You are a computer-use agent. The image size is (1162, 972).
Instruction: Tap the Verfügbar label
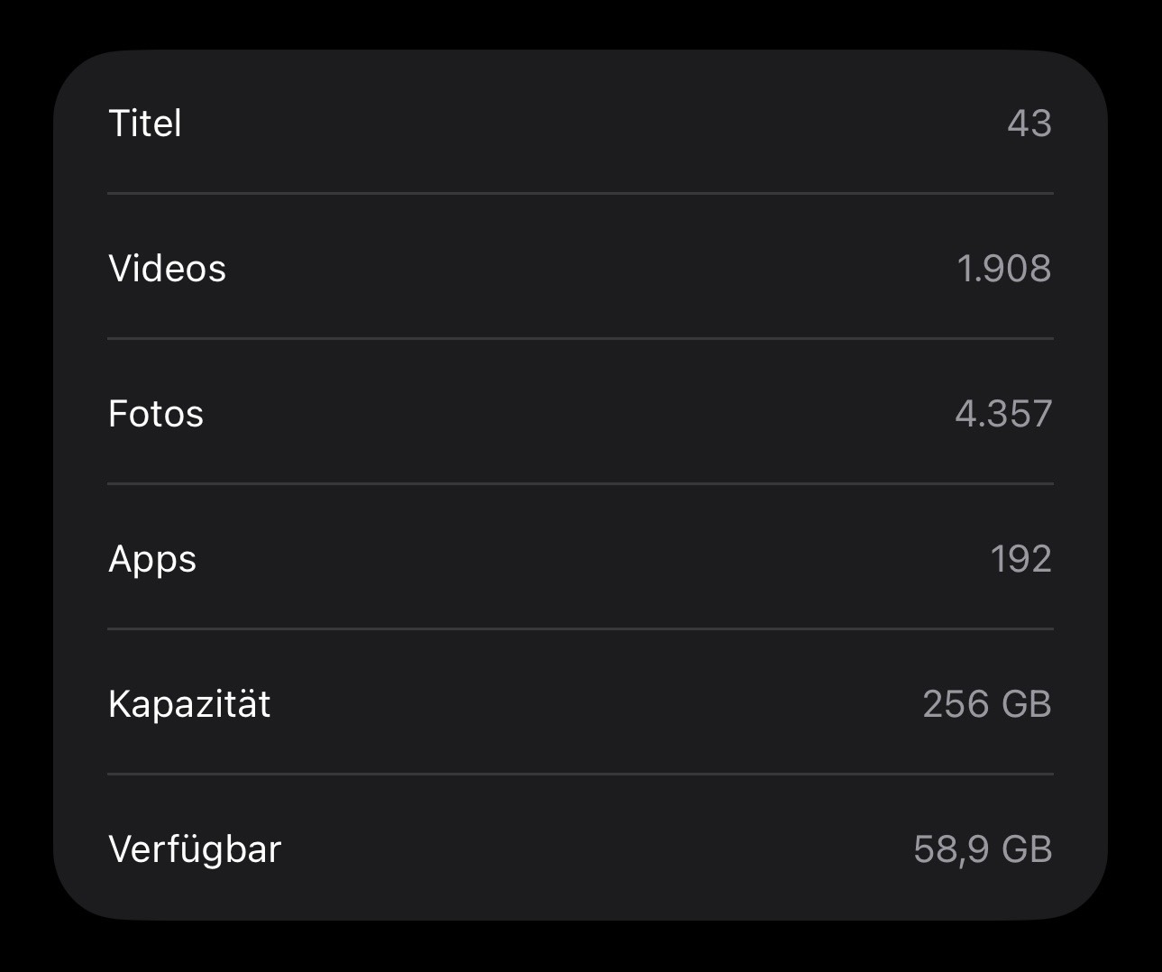pos(195,849)
